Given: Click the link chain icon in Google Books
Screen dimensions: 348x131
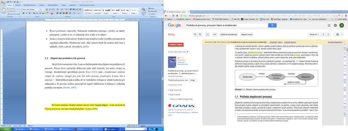Looking at the screenshot, I should coord(215,34).
